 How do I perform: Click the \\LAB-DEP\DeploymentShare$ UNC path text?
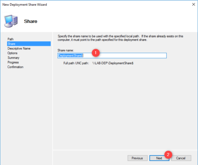[x=113, y=63]
